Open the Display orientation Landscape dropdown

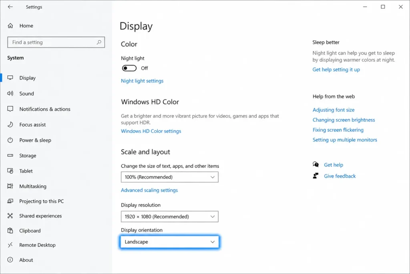coord(170,242)
